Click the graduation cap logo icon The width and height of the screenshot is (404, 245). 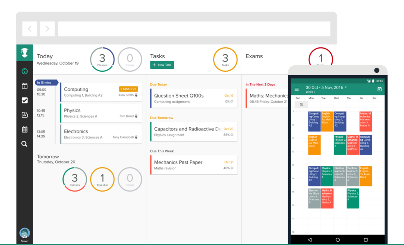(x=25, y=53)
